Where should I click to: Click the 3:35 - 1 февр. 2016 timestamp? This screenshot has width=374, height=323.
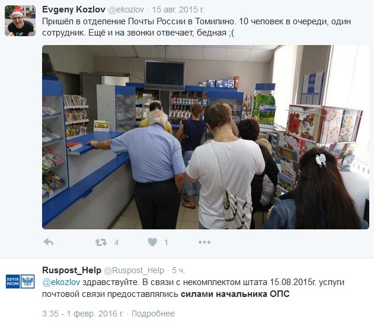click(x=83, y=314)
